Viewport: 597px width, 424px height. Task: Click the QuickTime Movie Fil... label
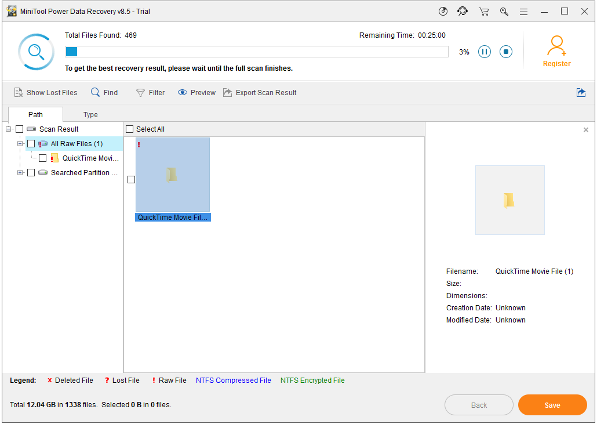coord(173,217)
